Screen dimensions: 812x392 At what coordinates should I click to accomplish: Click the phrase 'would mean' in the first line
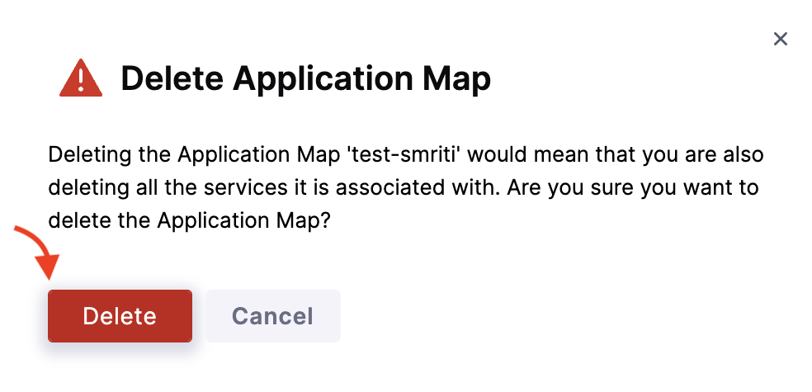[479, 155]
